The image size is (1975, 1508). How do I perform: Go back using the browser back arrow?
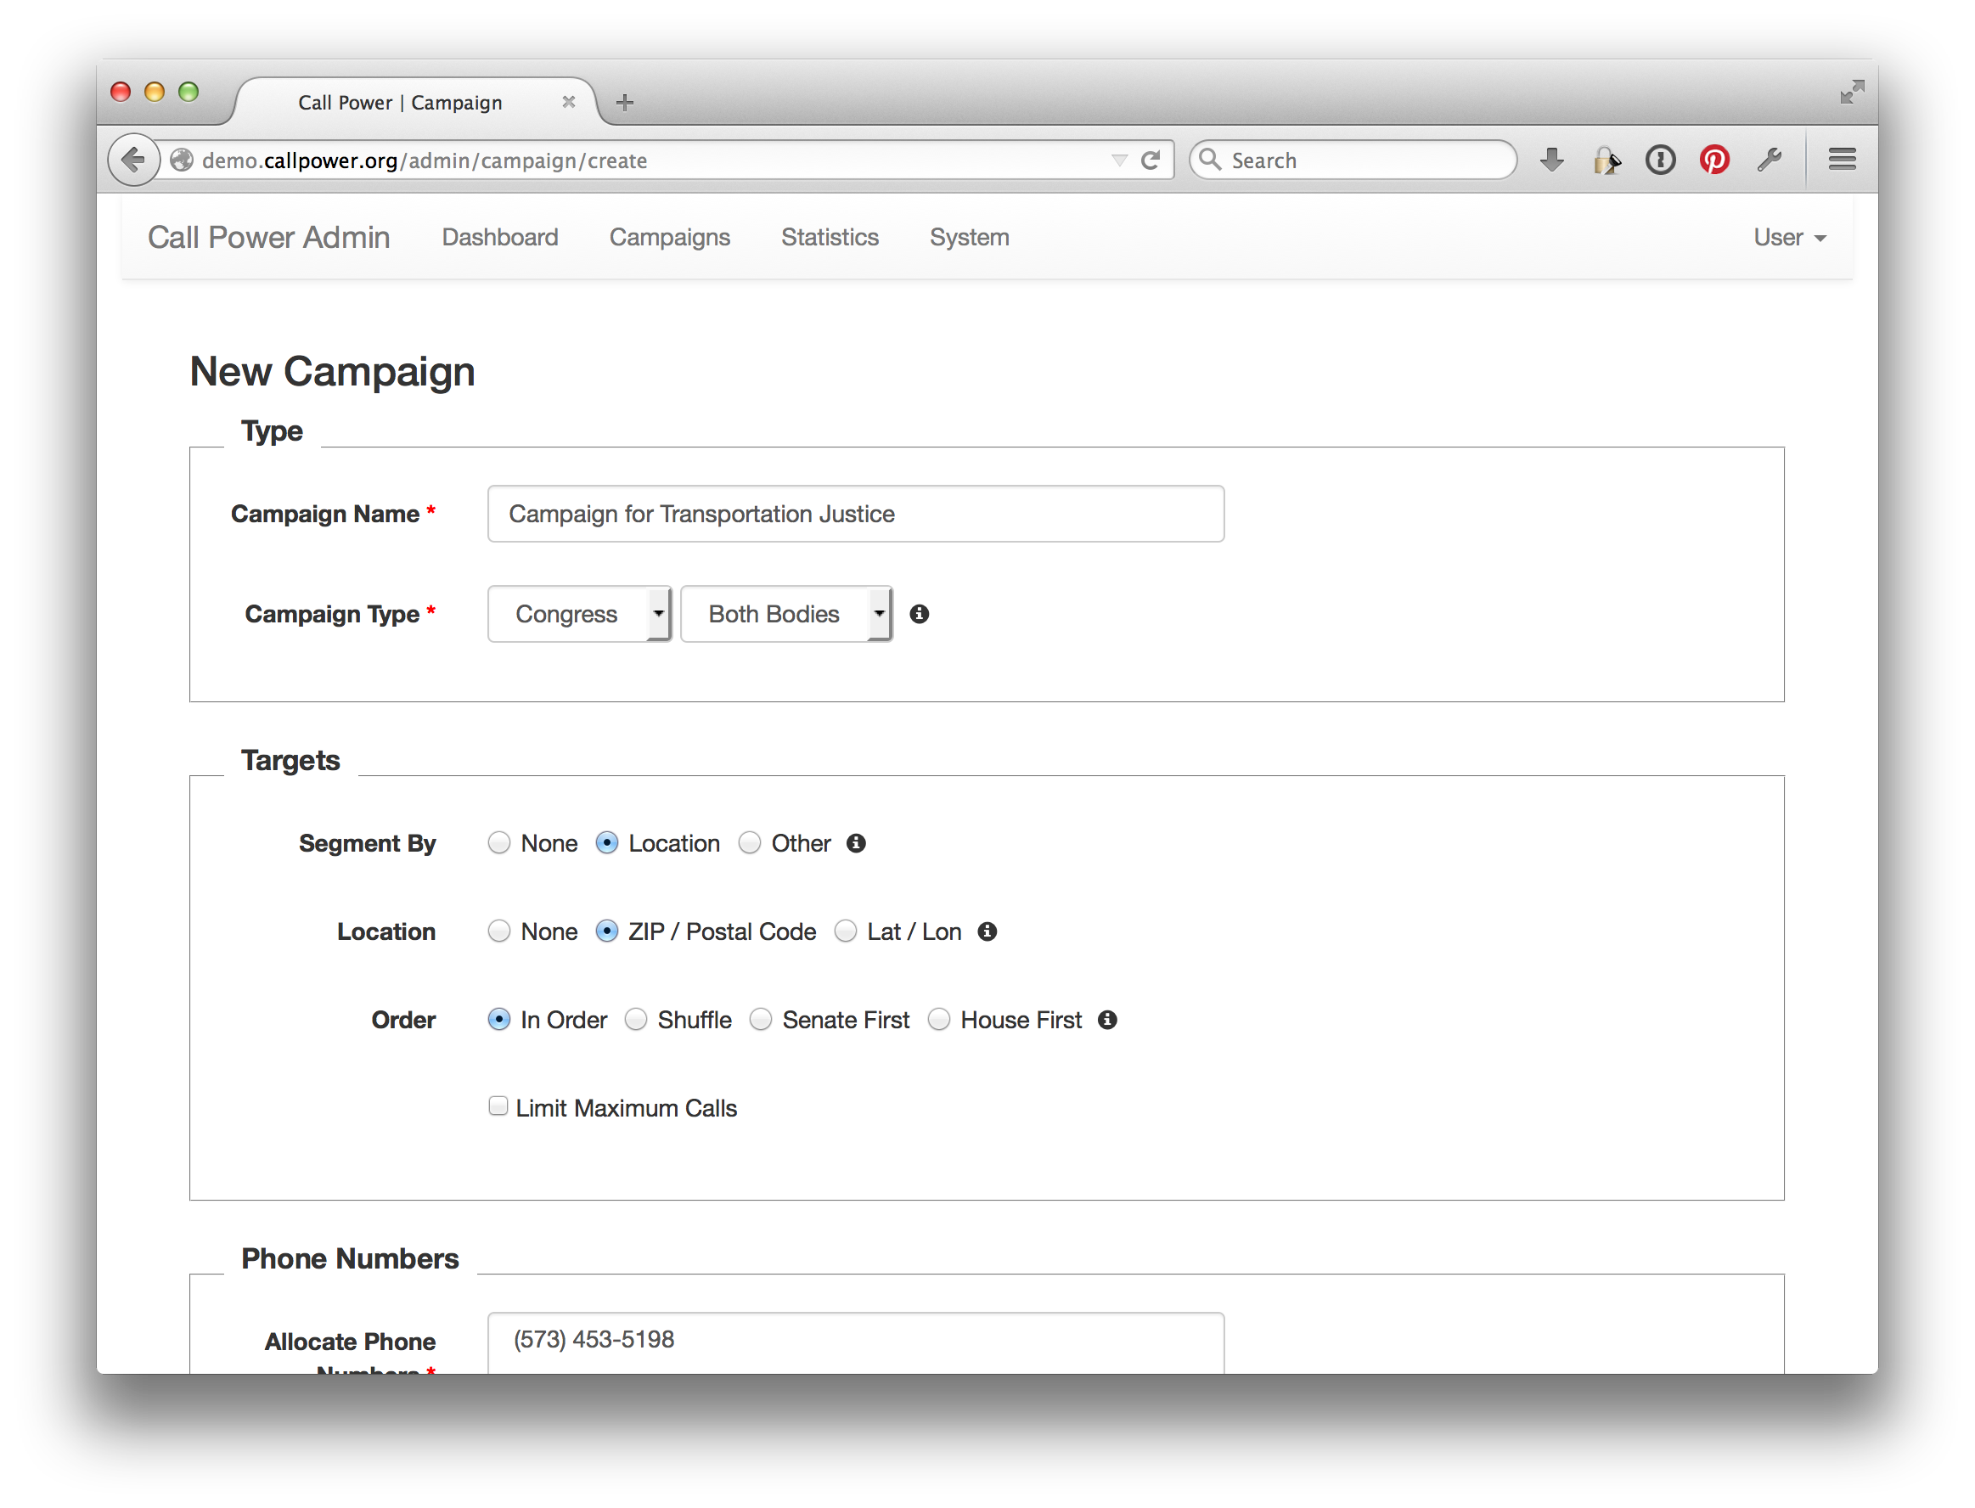132,160
